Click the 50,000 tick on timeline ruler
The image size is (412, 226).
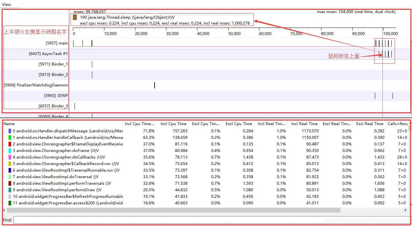[234, 33]
